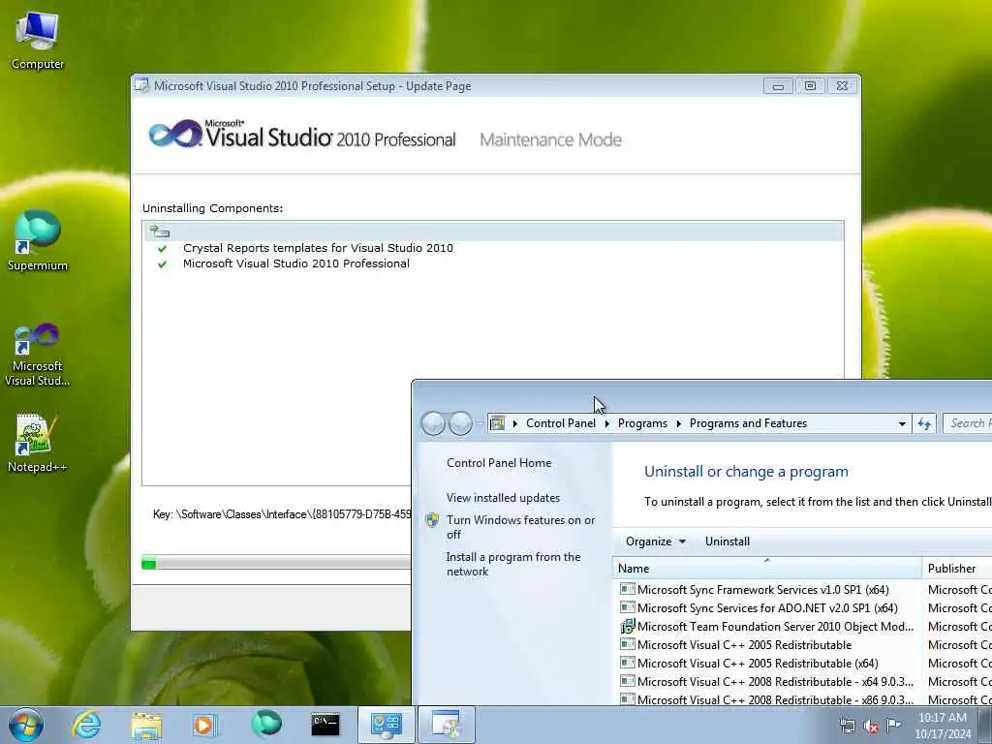This screenshot has height=744, width=992.
Task: Open the Command Prompt taskbar icon
Action: pyautogui.click(x=325, y=725)
